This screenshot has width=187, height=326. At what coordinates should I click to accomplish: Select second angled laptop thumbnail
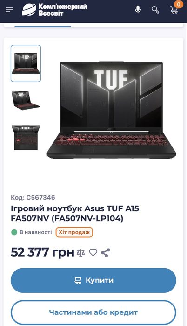pos(26,100)
